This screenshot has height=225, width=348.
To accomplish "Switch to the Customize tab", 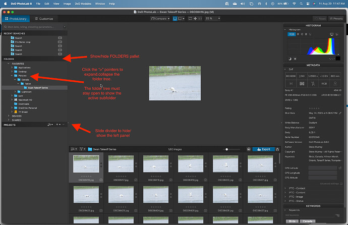I will 44,19.
